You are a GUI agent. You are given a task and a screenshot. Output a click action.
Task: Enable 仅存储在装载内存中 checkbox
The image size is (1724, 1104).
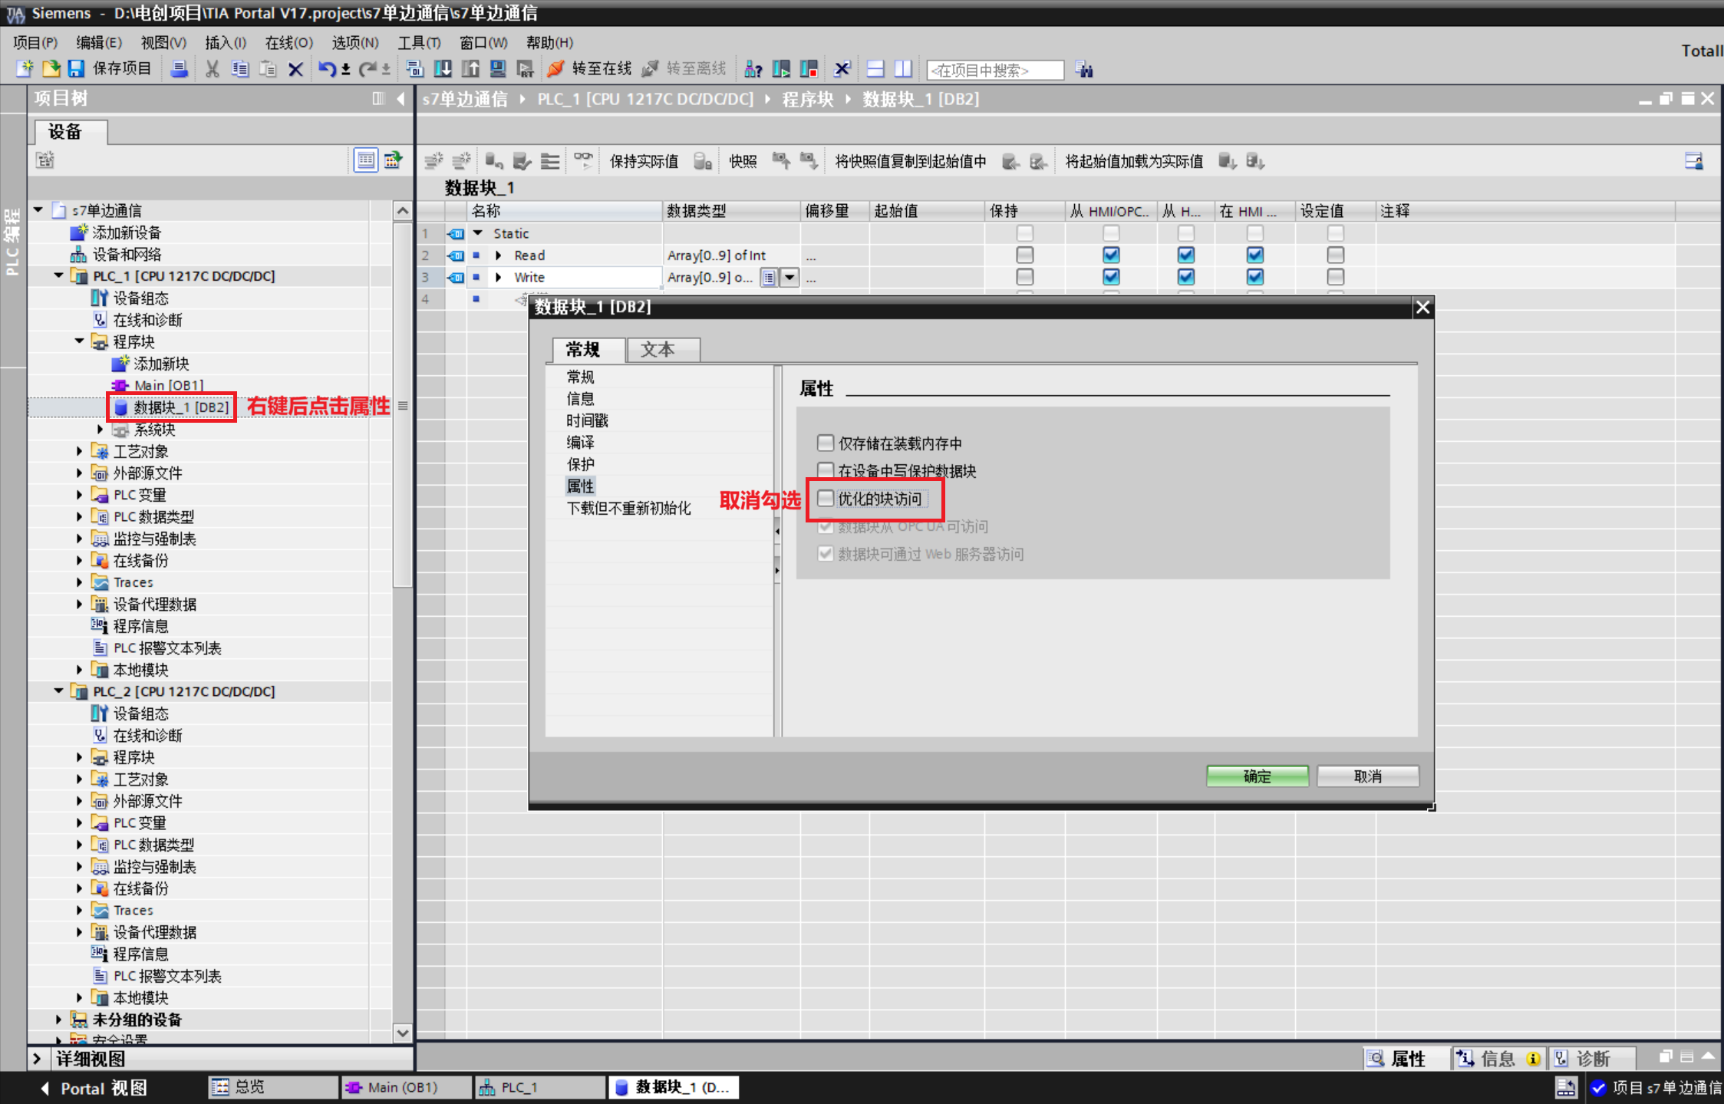[826, 443]
